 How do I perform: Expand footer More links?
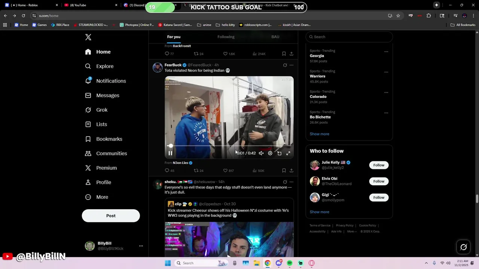352,231
